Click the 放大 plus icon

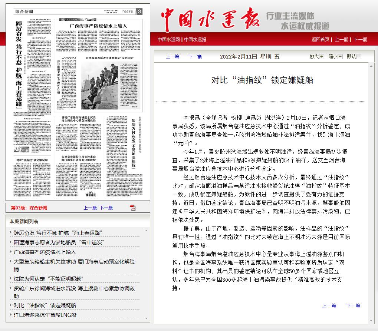click(x=322, y=57)
